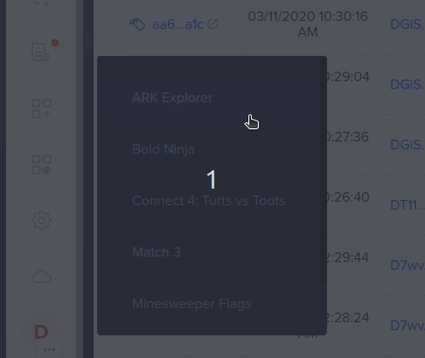Click the plugin menu's vertical scrollbar
This screenshot has height=358, width=425.
(x=323, y=170)
